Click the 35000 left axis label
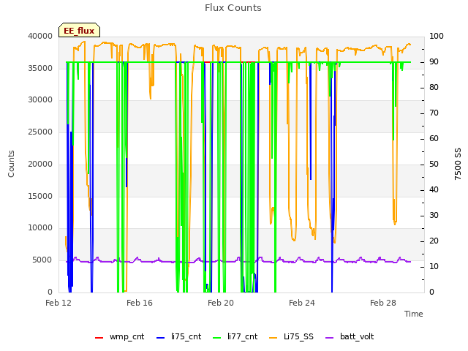This screenshot has width=468, height=351. coord(40,68)
